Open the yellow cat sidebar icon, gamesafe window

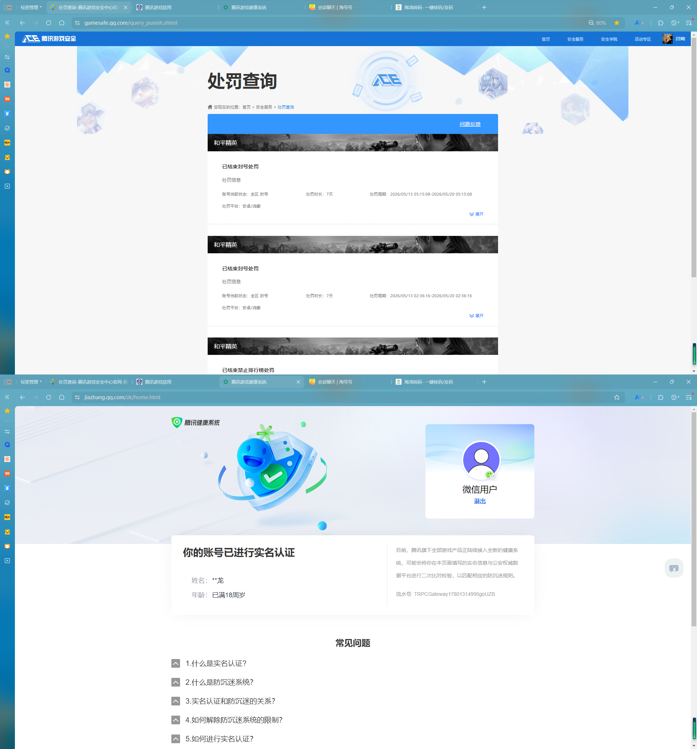(7, 157)
